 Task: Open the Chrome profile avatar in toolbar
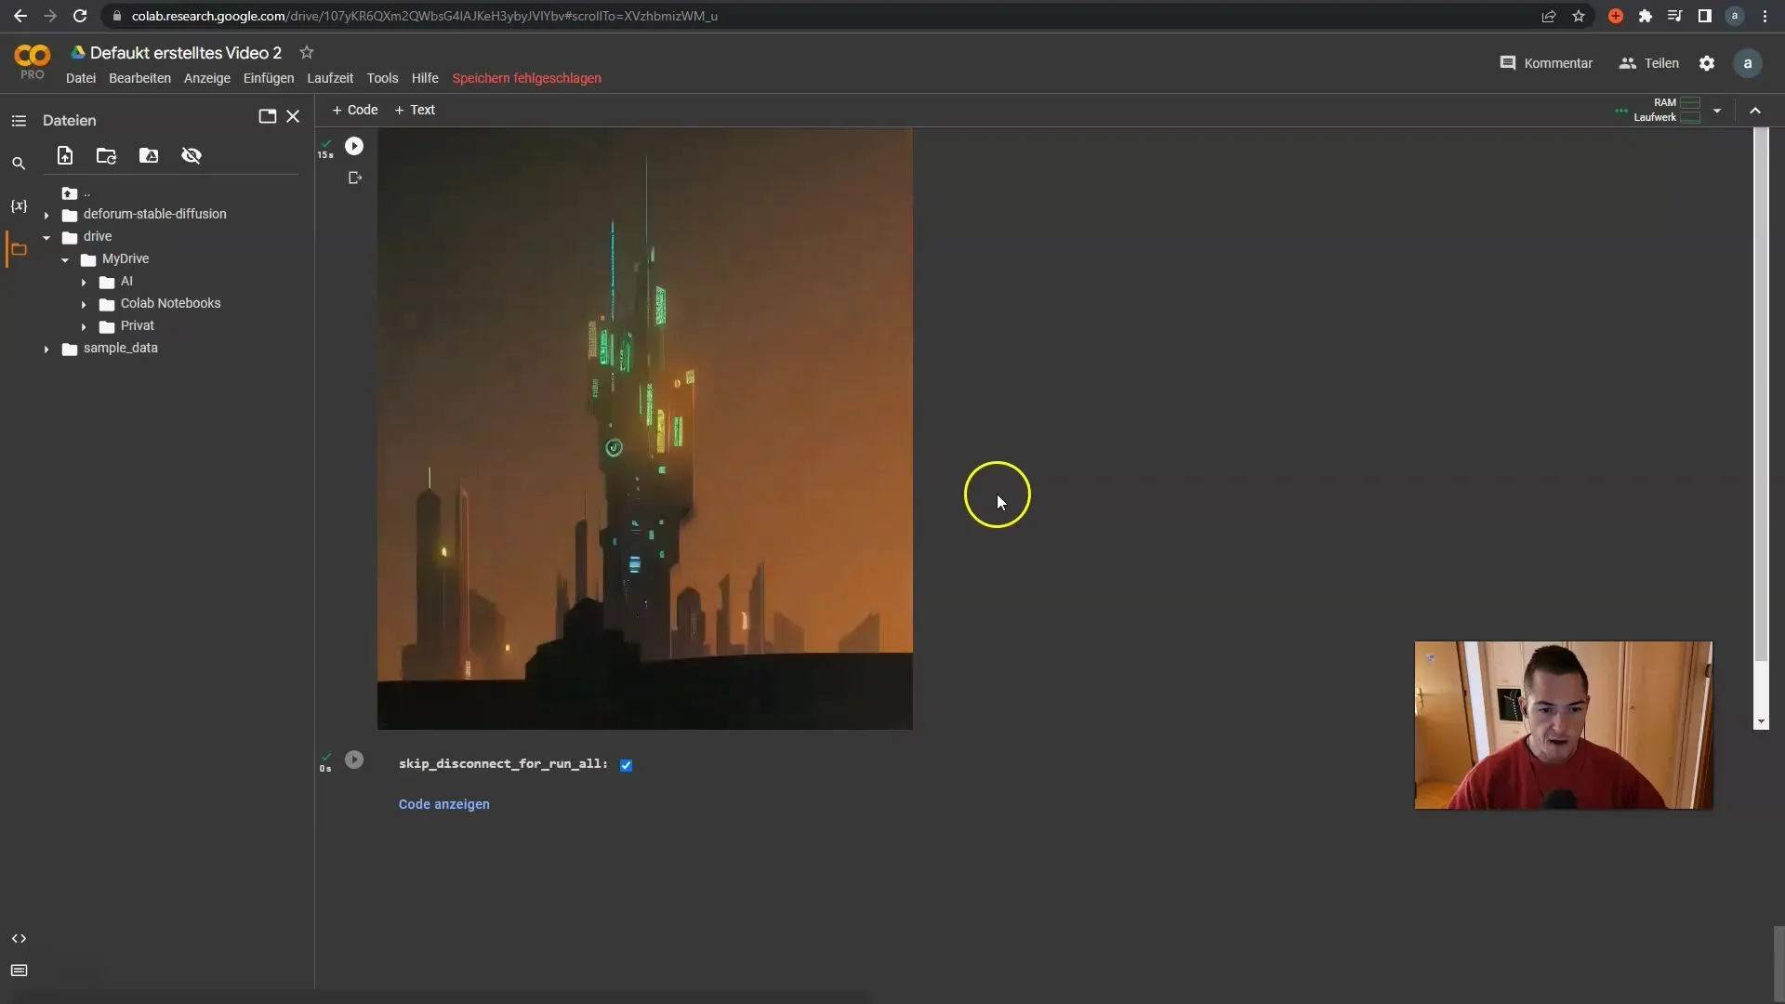point(1735,16)
